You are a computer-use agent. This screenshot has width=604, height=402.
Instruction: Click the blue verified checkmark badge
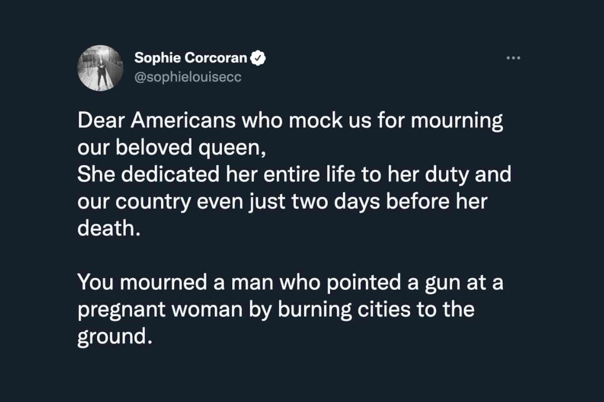(x=258, y=58)
